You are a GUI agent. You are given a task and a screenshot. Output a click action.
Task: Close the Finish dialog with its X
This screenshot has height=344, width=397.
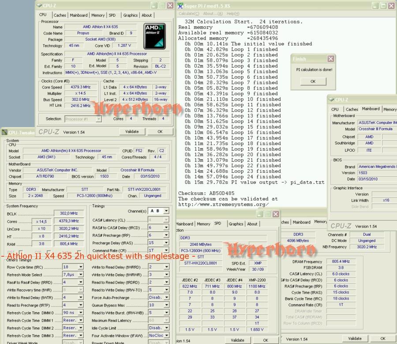331,59
